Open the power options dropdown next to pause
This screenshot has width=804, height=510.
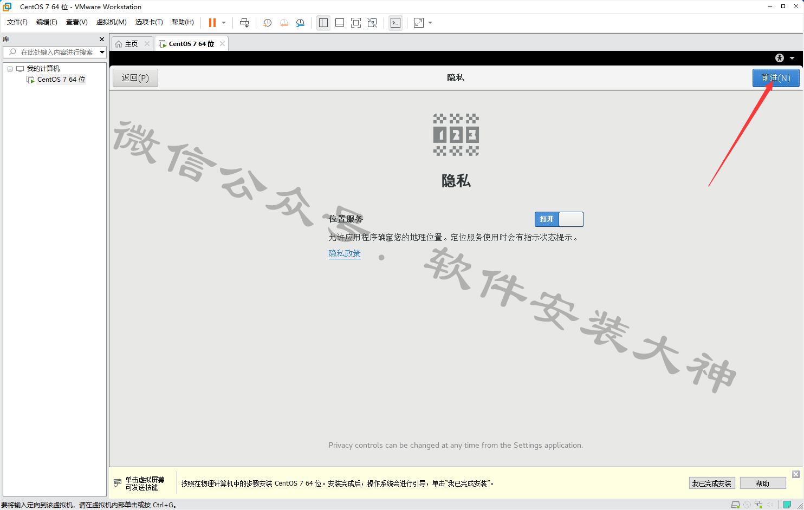click(224, 23)
